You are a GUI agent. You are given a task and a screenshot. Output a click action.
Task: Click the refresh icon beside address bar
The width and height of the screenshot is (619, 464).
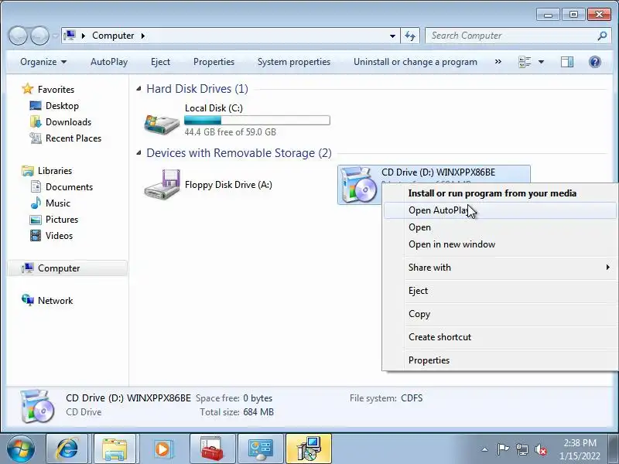pyautogui.click(x=410, y=36)
